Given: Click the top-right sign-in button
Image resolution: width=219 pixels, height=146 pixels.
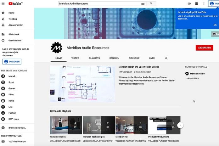Looking at the screenshot, I should tap(214, 4).
